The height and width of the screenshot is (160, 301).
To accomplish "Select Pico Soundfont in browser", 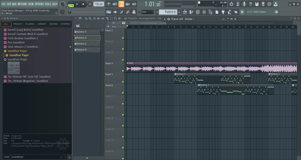I will (16, 43).
